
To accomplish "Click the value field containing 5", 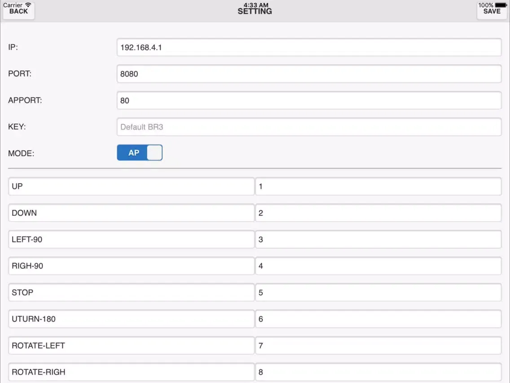I will pos(378,292).
